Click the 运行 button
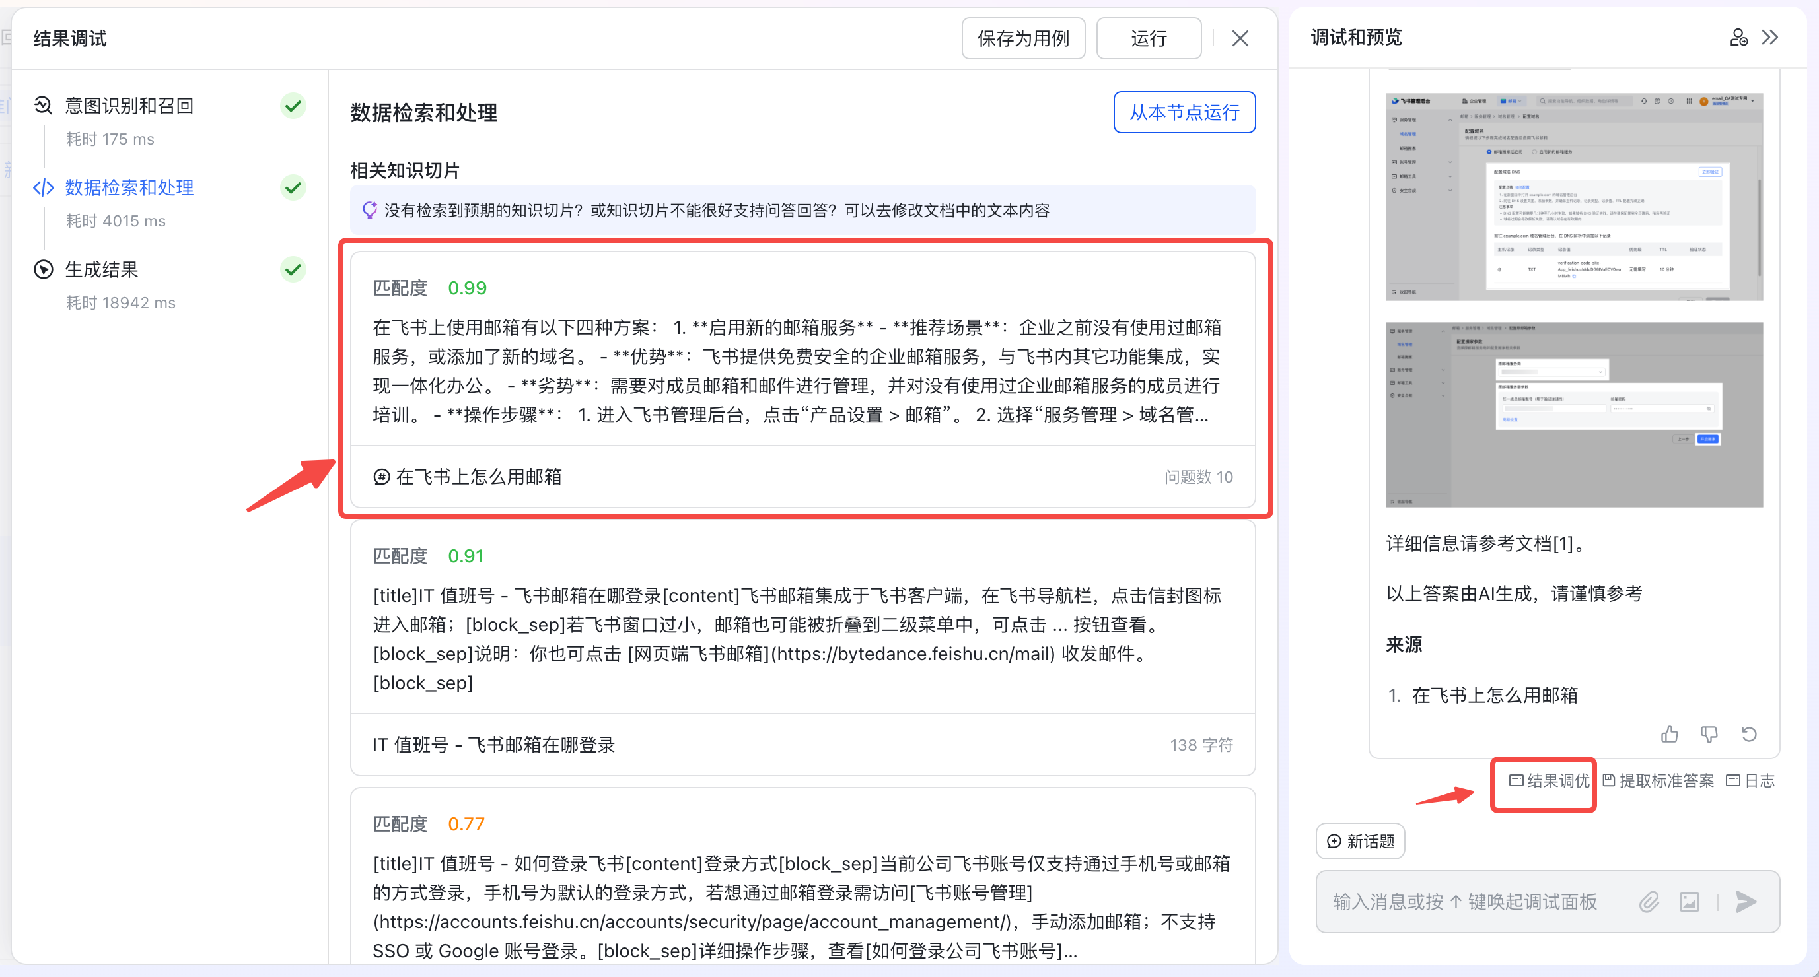This screenshot has width=1819, height=977. click(1148, 38)
